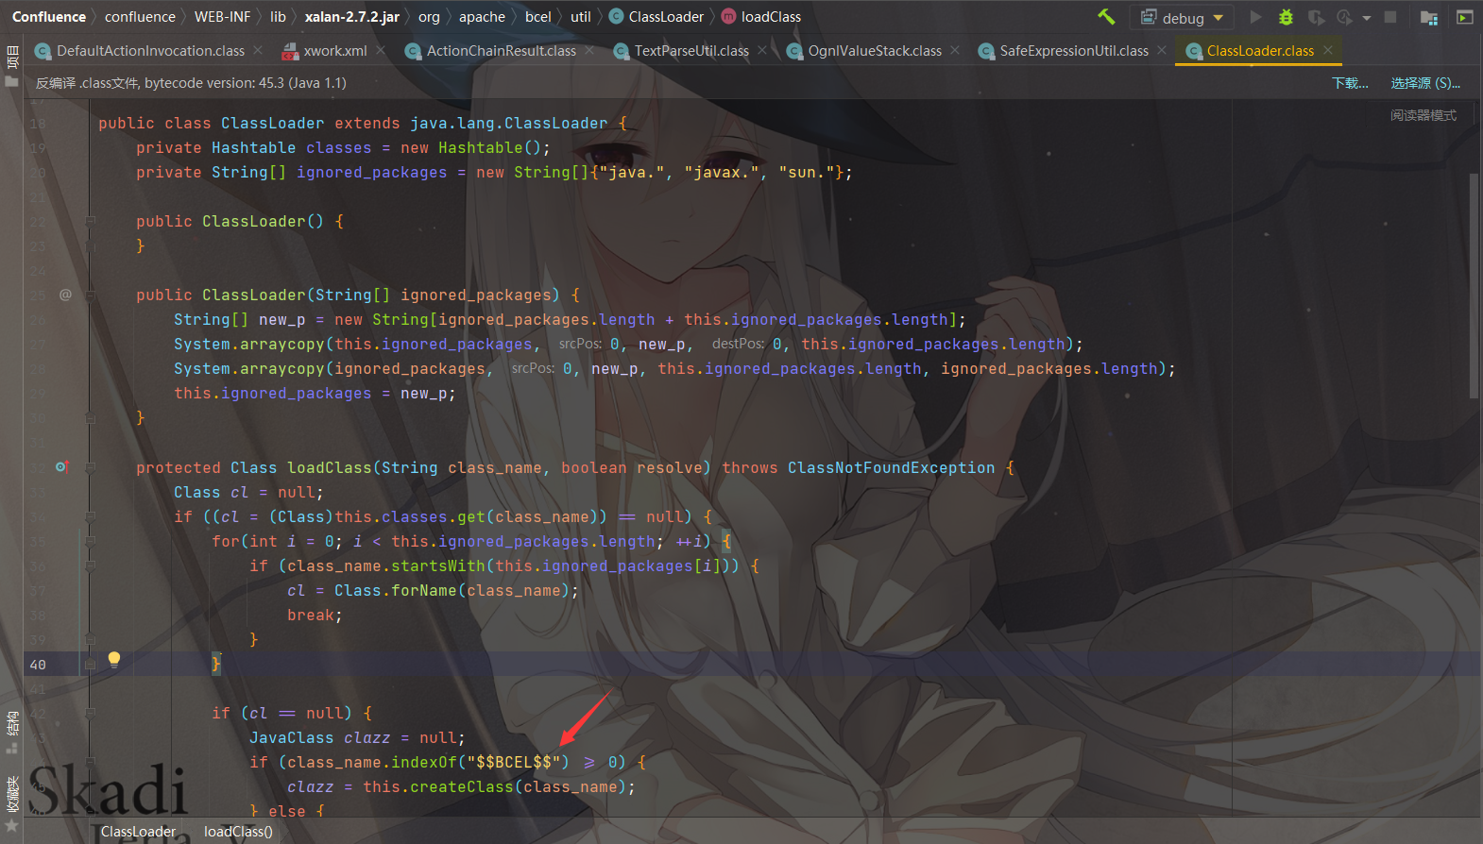Click bcel breadcrumb segment
Image resolution: width=1483 pixels, height=844 pixels.
(538, 17)
